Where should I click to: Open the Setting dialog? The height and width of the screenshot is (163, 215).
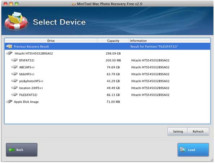click(x=177, y=132)
